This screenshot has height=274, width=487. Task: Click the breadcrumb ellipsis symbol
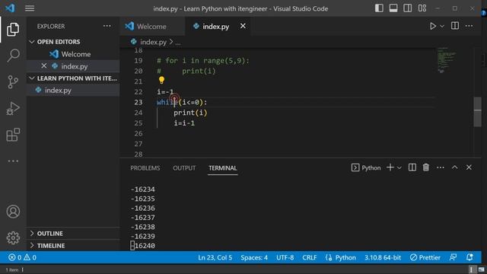(x=178, y=43)
